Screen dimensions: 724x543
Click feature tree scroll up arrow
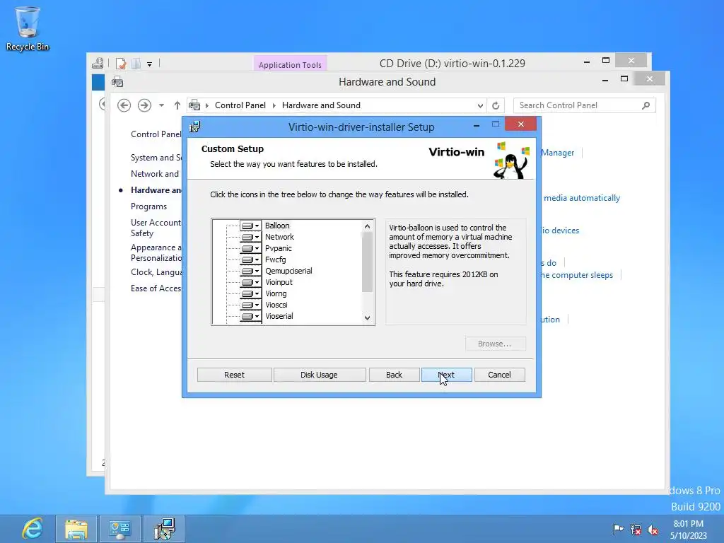(x=367, y=226)
